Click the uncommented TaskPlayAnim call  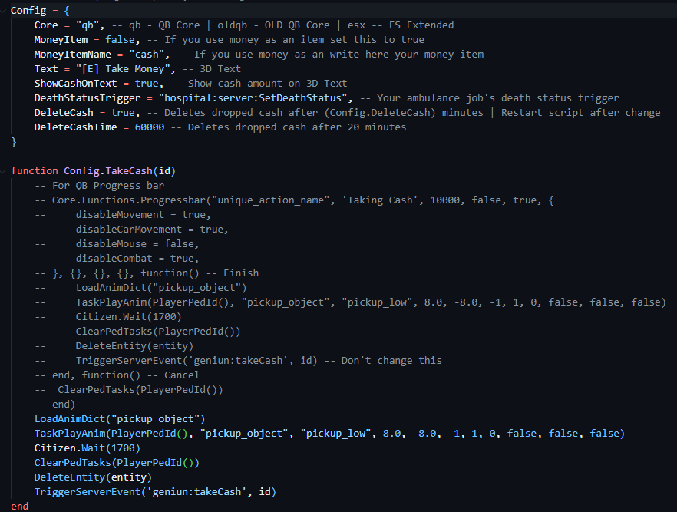coord(329,434)
